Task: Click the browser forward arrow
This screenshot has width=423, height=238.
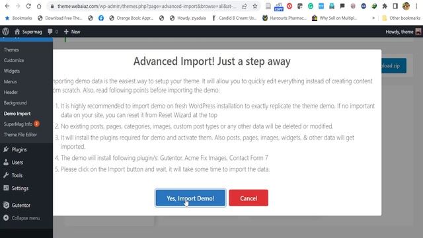Action: pos(18,6)
